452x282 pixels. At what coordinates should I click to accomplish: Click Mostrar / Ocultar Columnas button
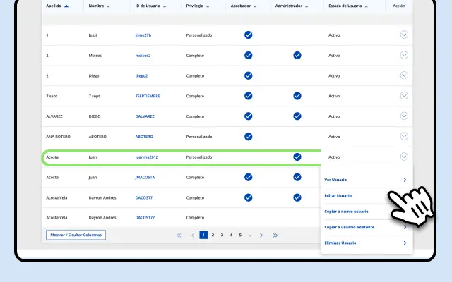click(76, 235)
